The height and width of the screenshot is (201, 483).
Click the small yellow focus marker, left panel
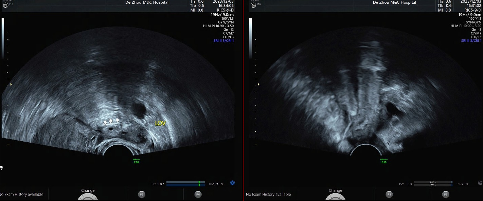point(11,84)
